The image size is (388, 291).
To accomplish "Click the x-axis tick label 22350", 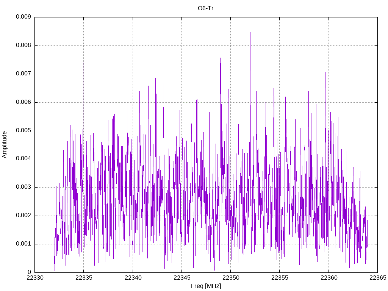I will coord(231,278).
